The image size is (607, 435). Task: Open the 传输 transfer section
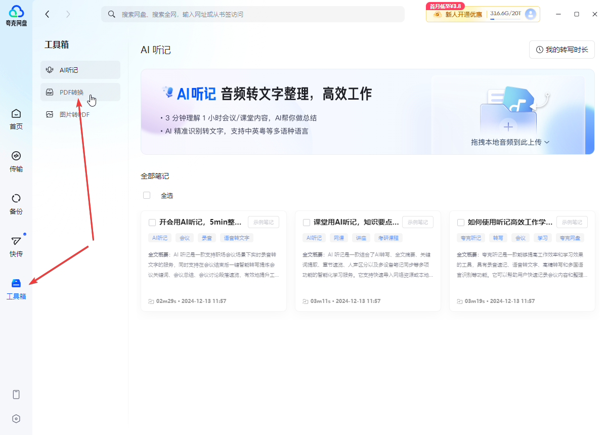[16, 162]
